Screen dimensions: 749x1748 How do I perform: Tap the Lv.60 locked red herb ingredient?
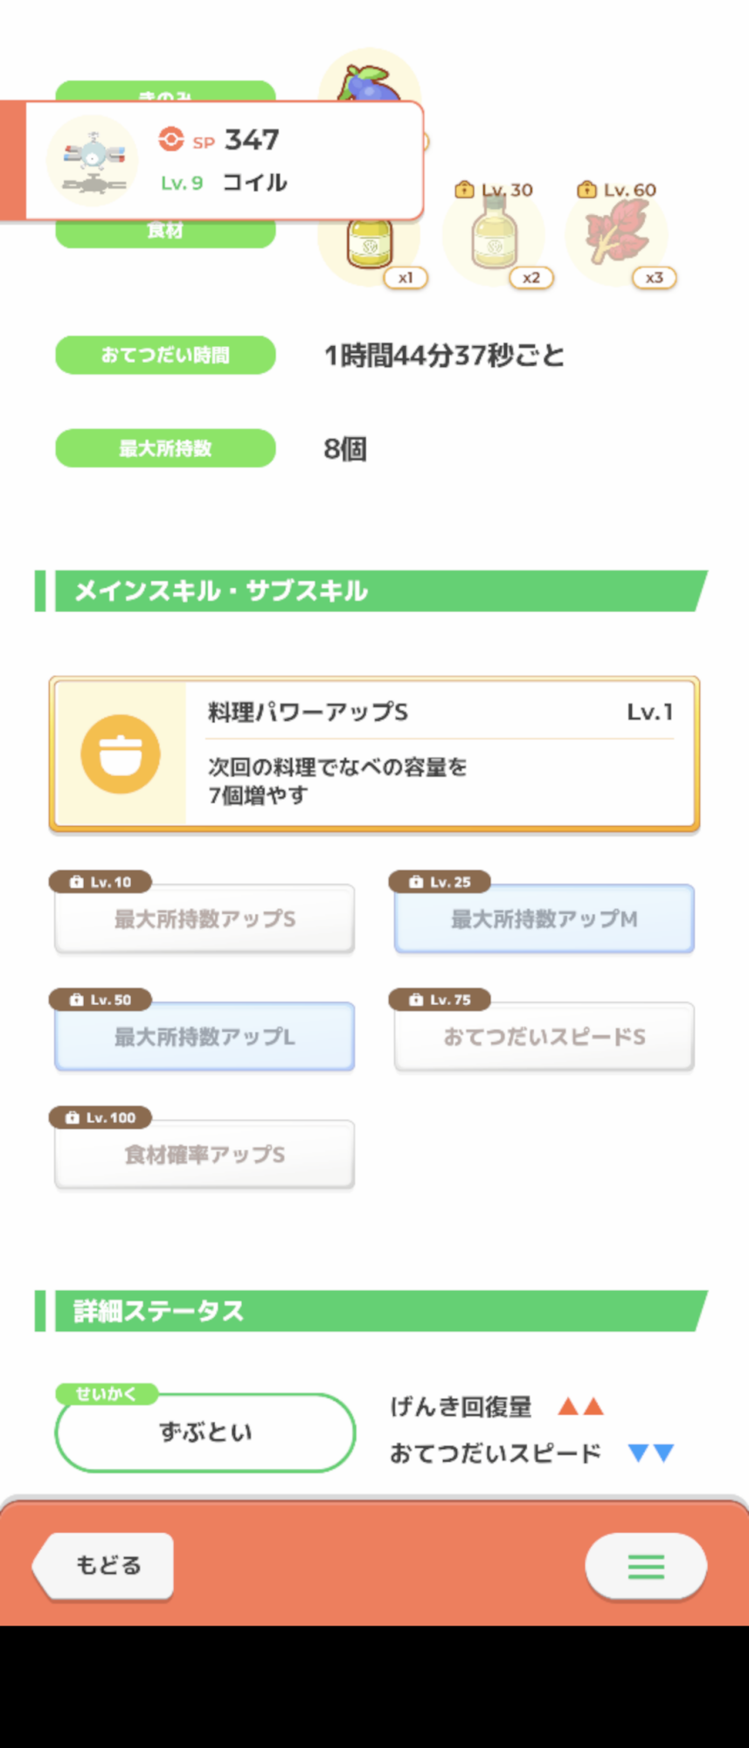click(x=617, y=232)
